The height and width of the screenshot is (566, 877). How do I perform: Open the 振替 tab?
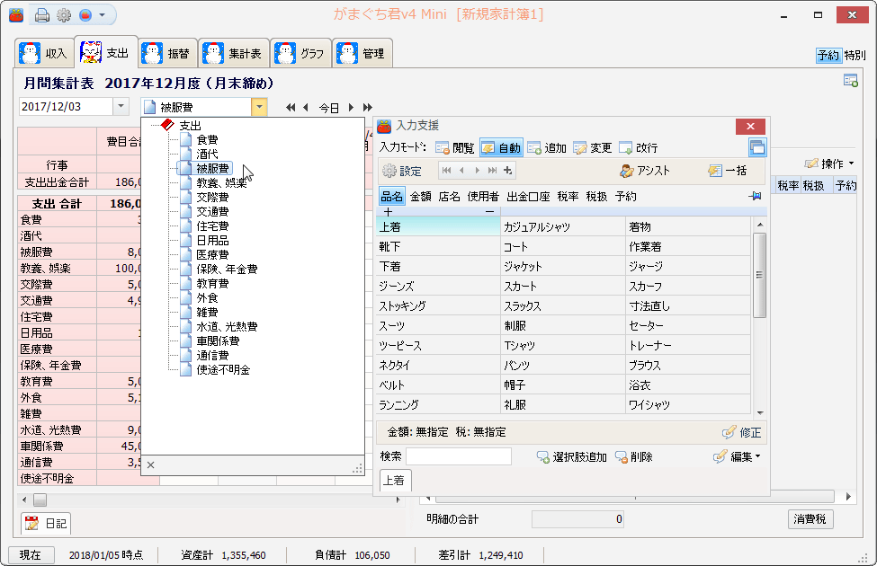(167, 53)
